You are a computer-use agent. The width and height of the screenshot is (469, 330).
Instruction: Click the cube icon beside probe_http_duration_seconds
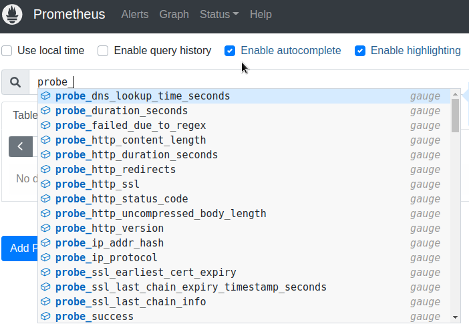coord(45,154)
